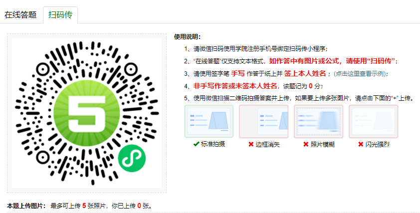Click the QR code image
The image size is (420, 213).
coord(87,113)
